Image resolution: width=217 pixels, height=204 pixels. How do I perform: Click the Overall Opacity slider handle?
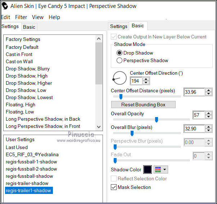[x=157, y=120]
